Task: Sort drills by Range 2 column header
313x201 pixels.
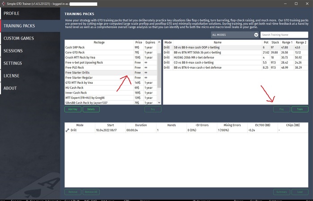Action: coord(301,42)
